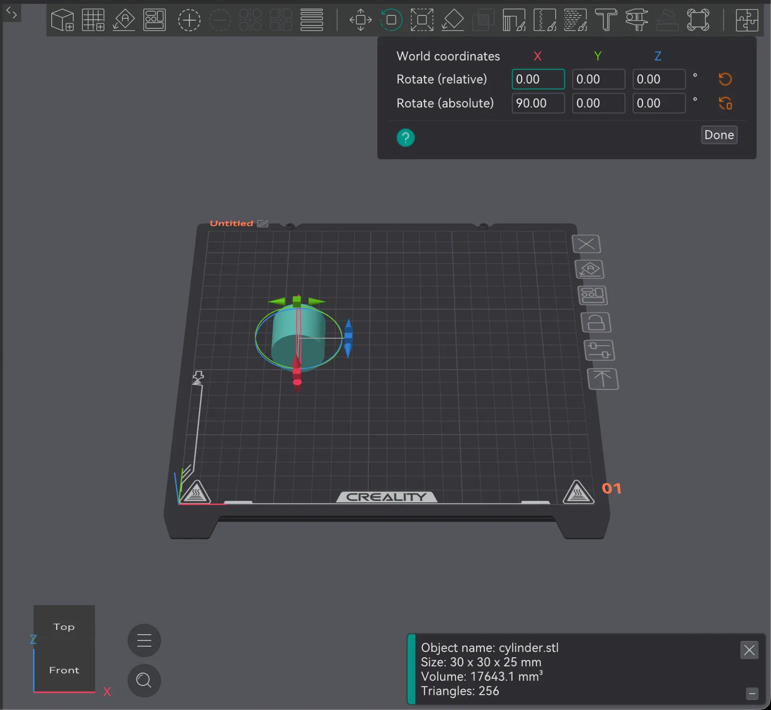Switch to Front view on the view cube
Viewport: 771px width, 710px height.
pos(64,670)
